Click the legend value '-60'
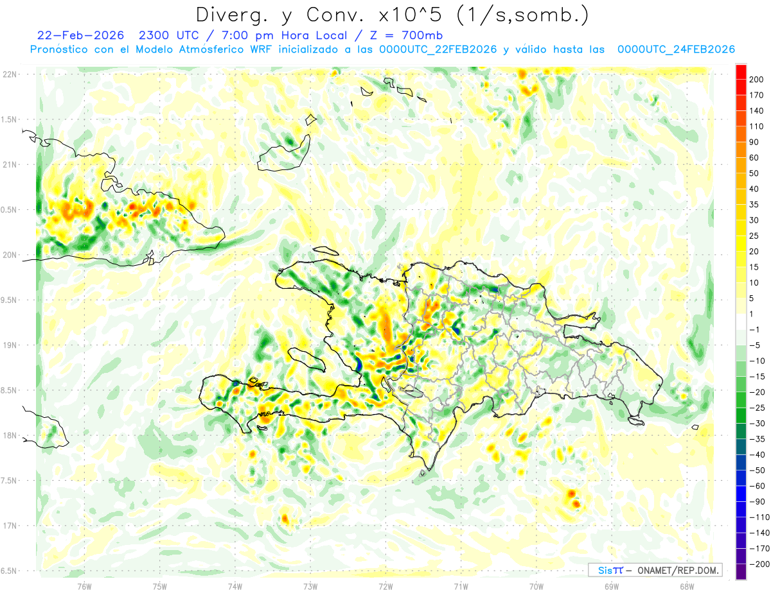 757,486
